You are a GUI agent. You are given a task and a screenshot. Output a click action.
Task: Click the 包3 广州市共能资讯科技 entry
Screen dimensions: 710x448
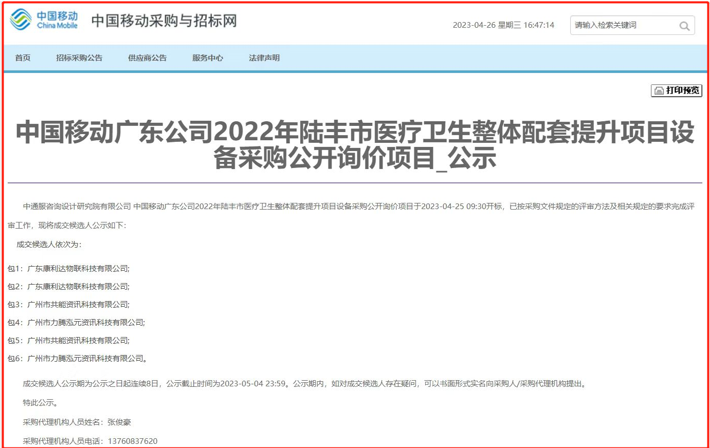coord(69,304)
